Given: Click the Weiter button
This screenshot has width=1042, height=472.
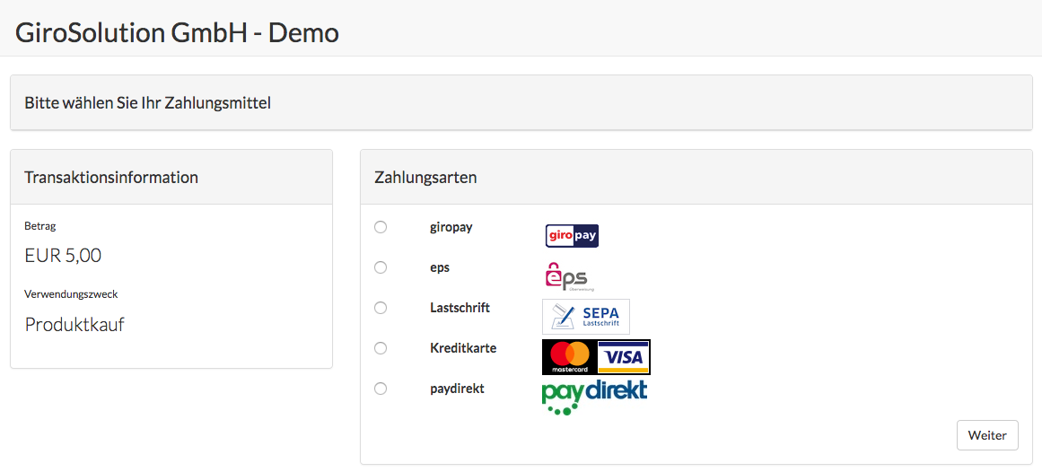Looking at the screenshot, I should pyautogui.click(x=987, y=435).
